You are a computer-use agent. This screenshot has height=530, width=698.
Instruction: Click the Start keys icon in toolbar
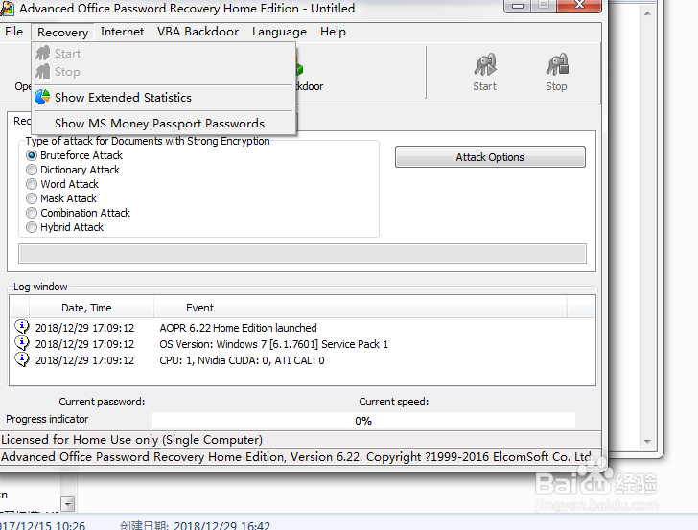485,65
